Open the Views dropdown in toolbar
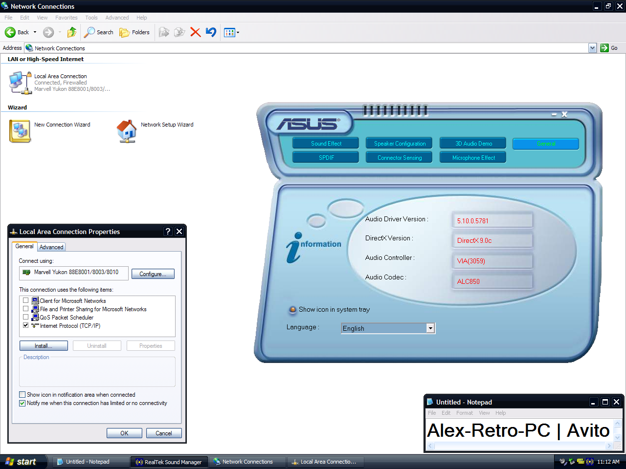Screen dimensions: 626x469 231,32
